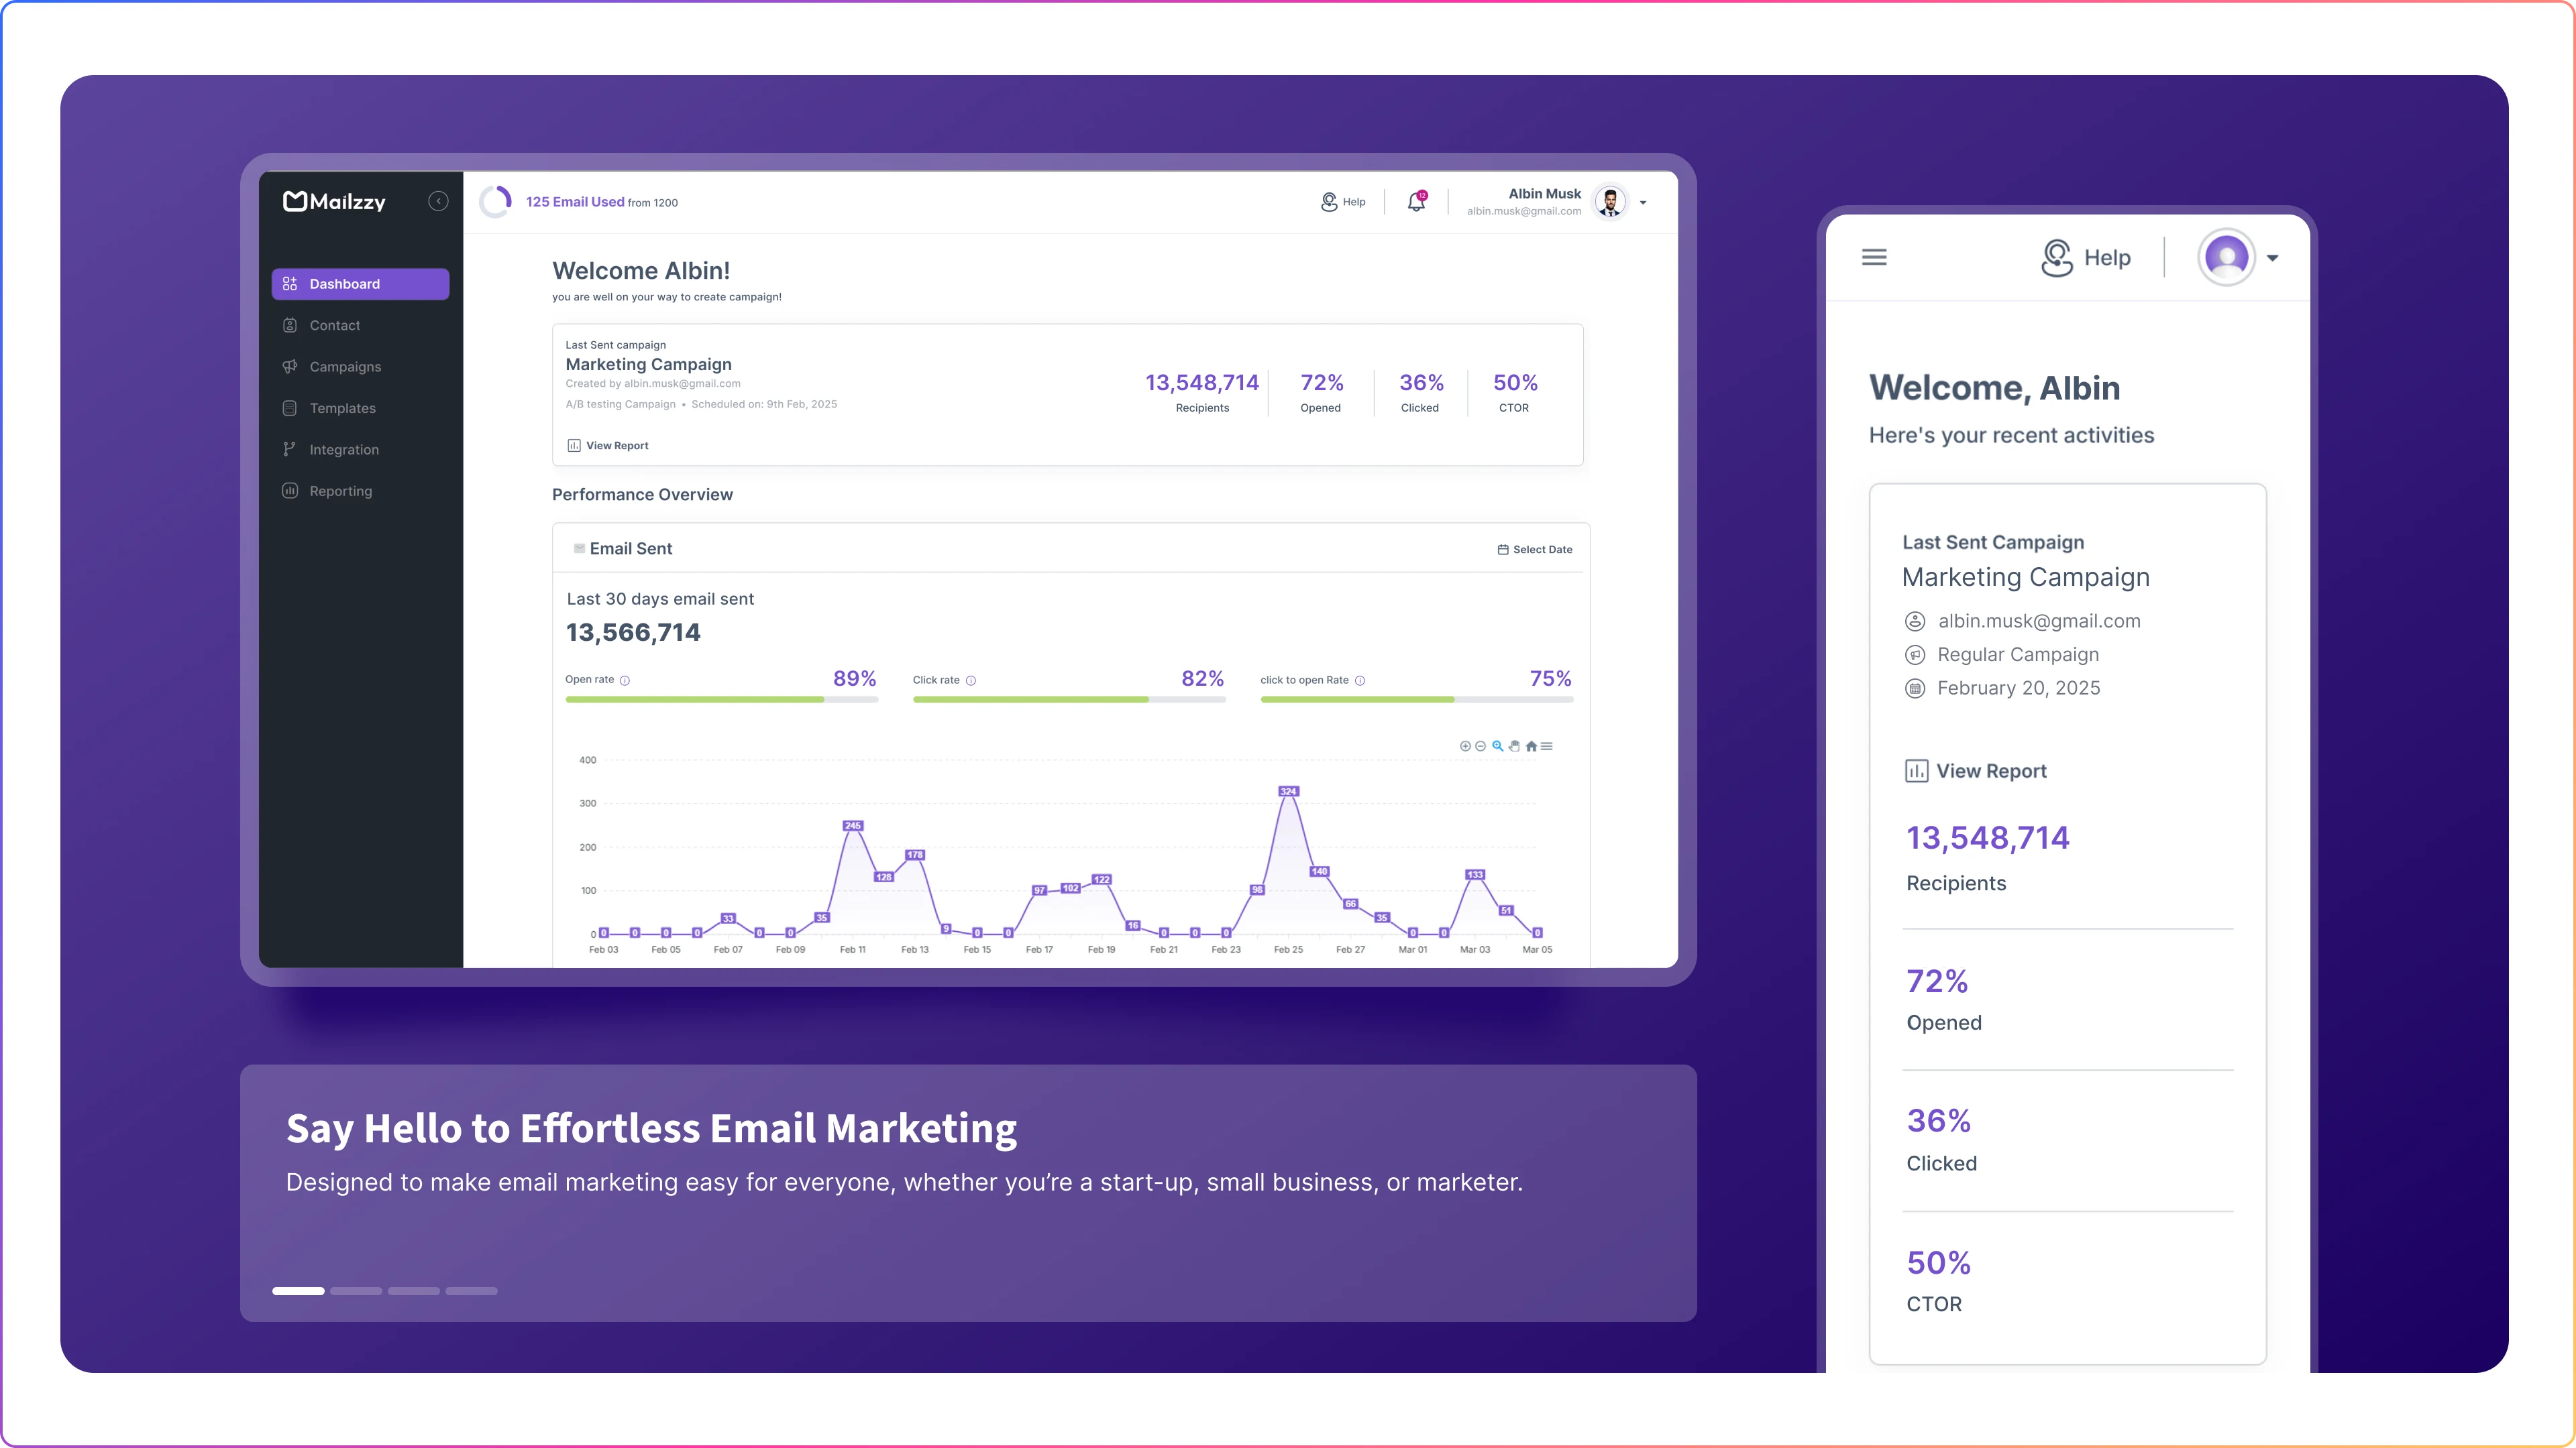The height and width of the screenshot is (1448, 2576).
Task: Select the box zoom magnifier tool
Action: [1499, 745]
